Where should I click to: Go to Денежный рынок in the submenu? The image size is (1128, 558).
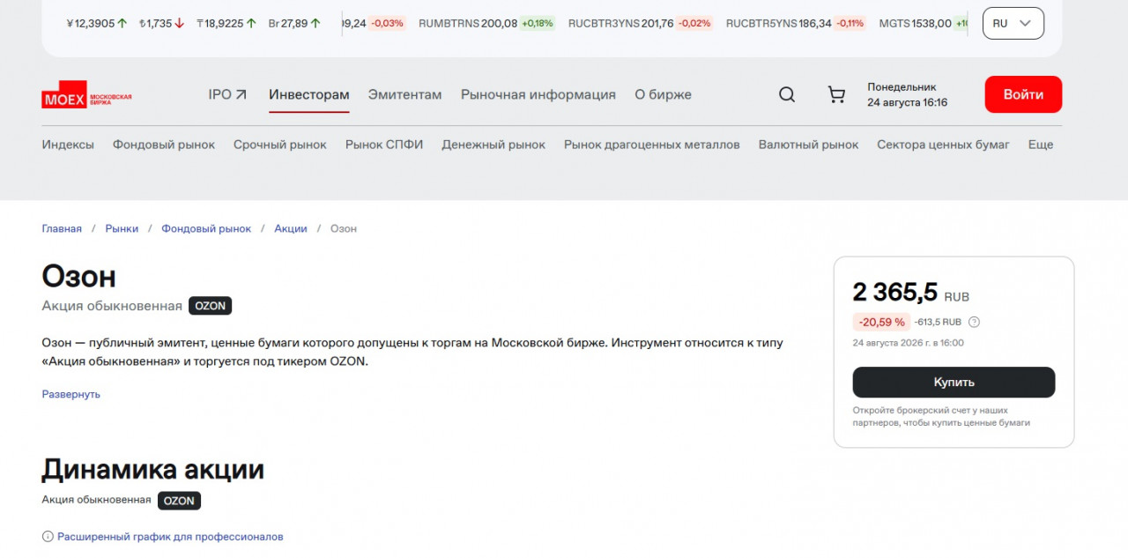[x=493, y=145]
